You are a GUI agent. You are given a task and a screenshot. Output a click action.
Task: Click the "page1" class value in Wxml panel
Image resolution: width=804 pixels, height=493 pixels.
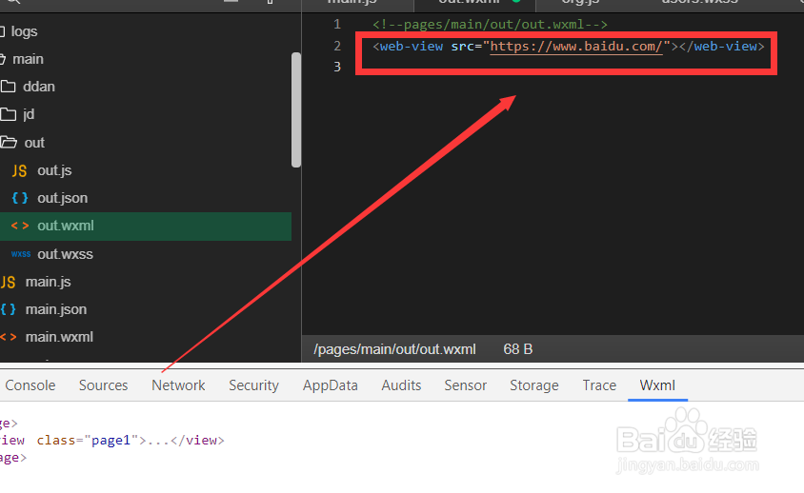pyautogui.click(x=111, y=441)
